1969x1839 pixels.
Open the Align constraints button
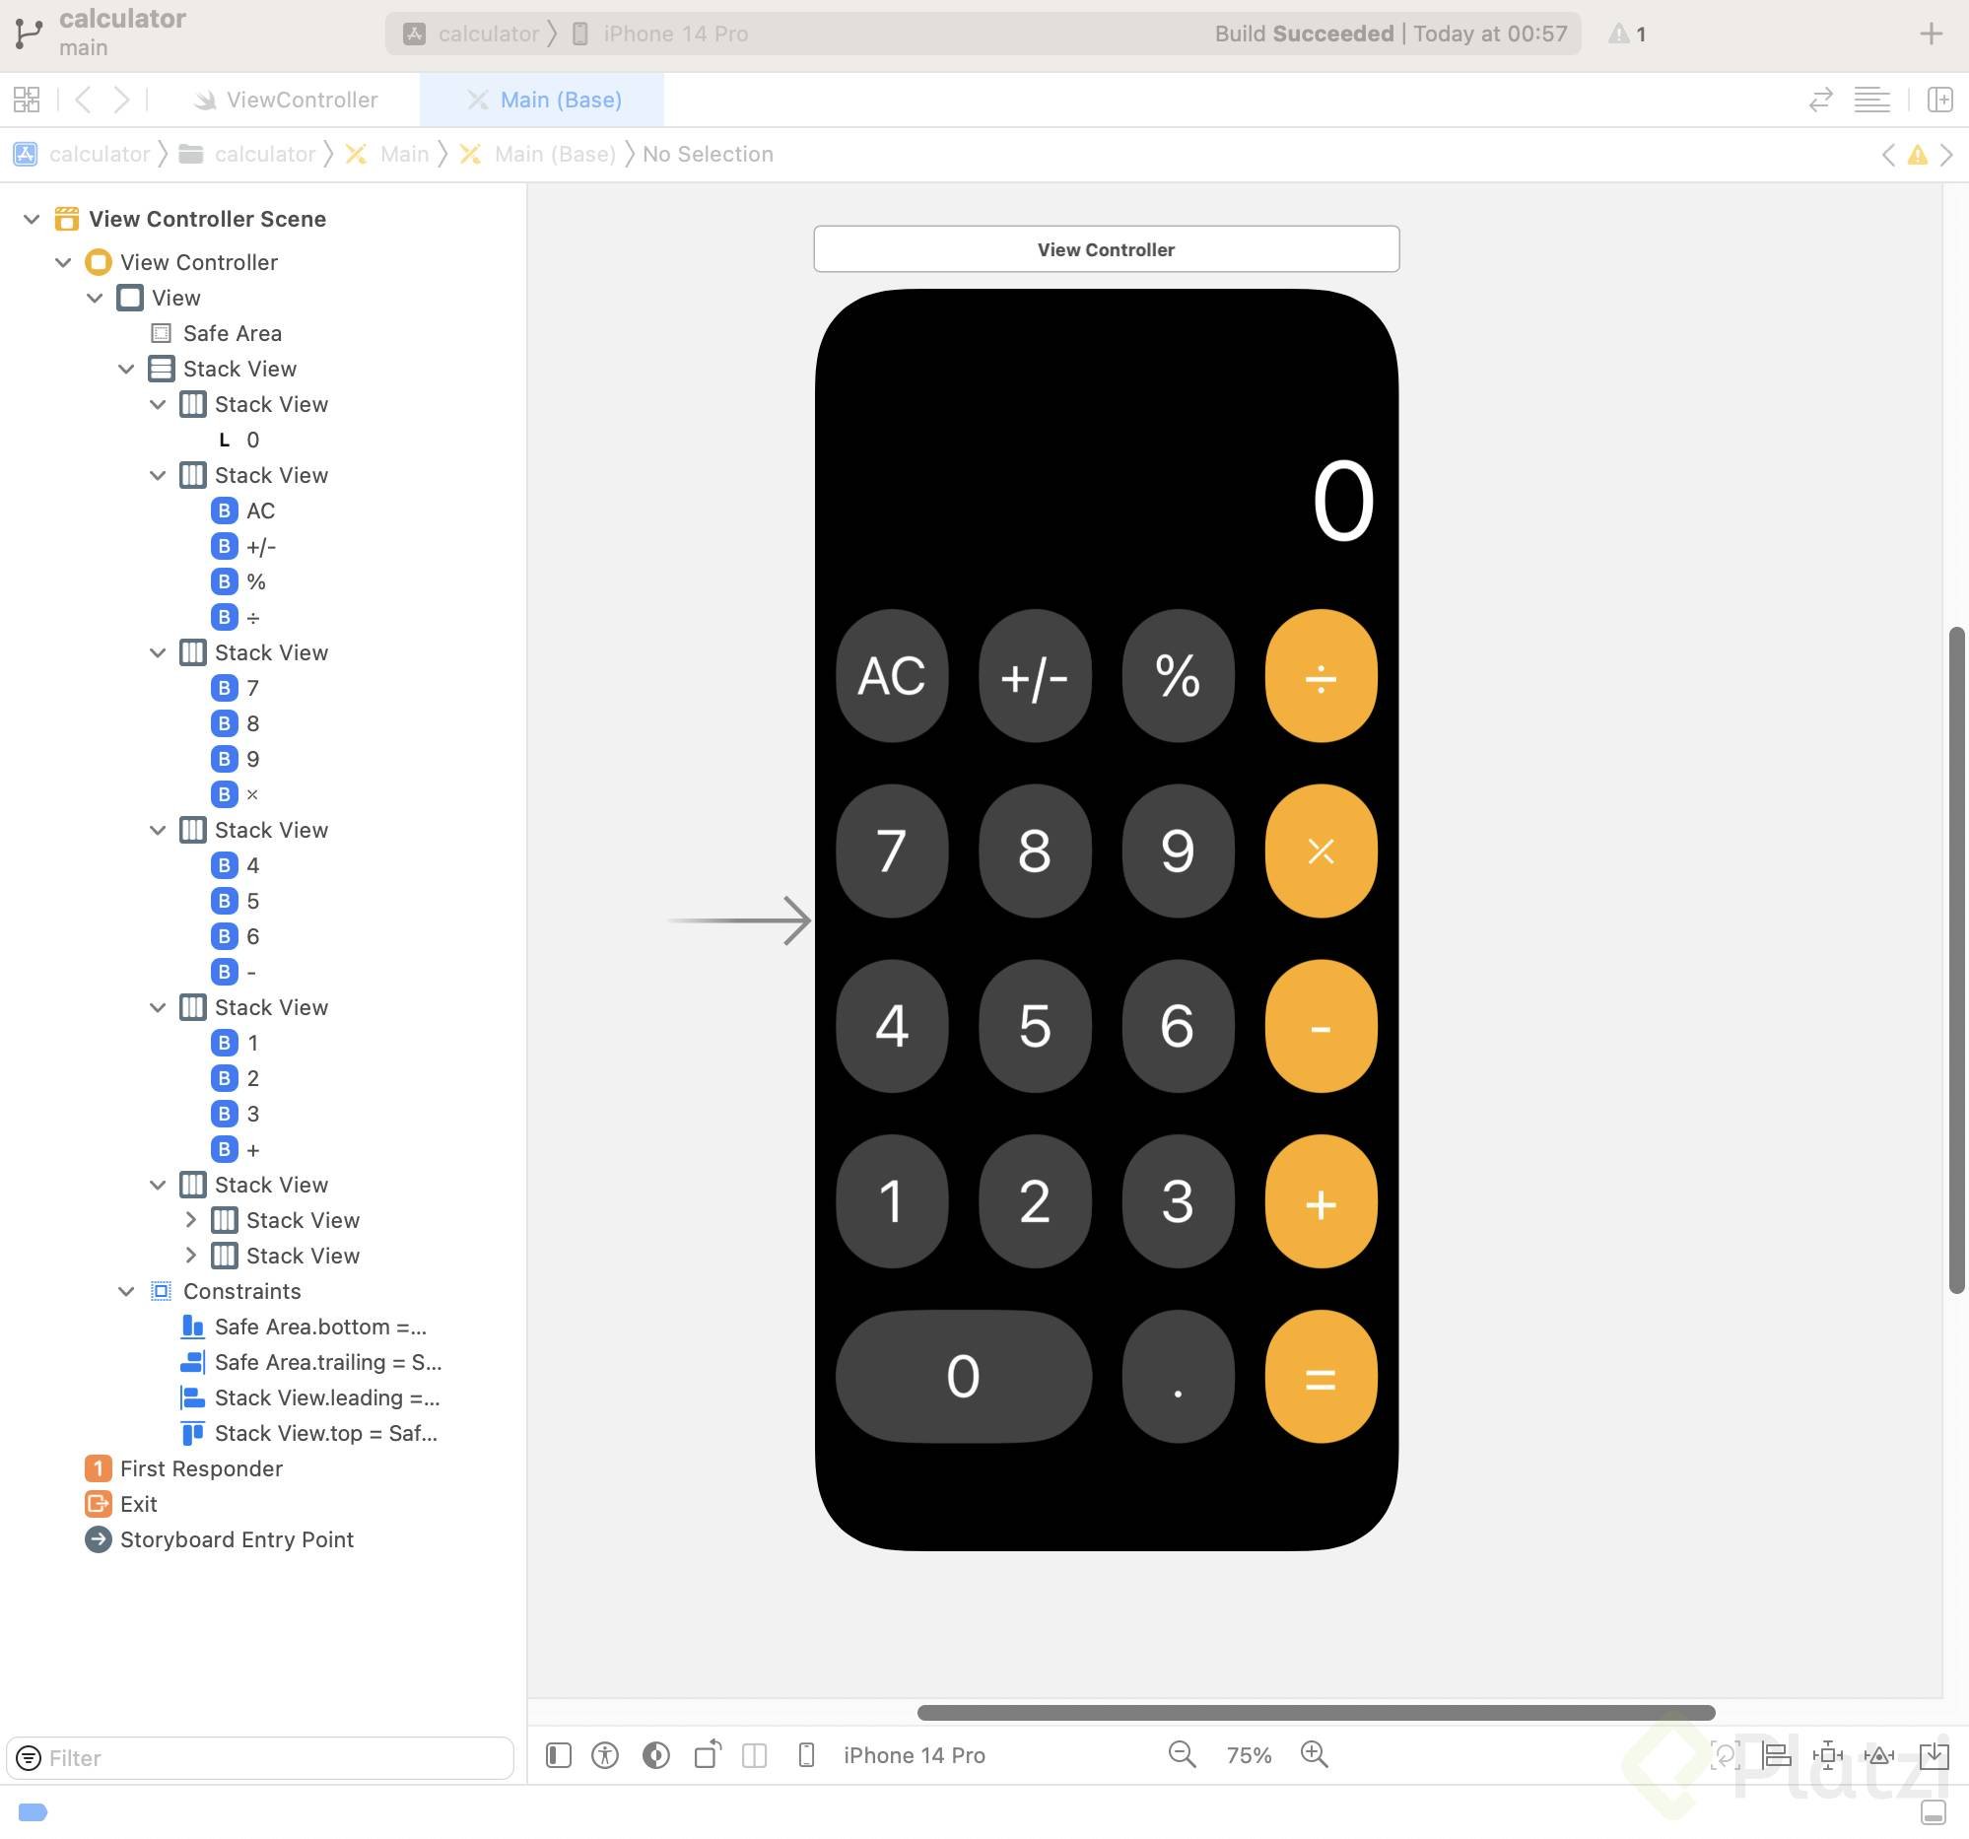tap(1777, 1755)
